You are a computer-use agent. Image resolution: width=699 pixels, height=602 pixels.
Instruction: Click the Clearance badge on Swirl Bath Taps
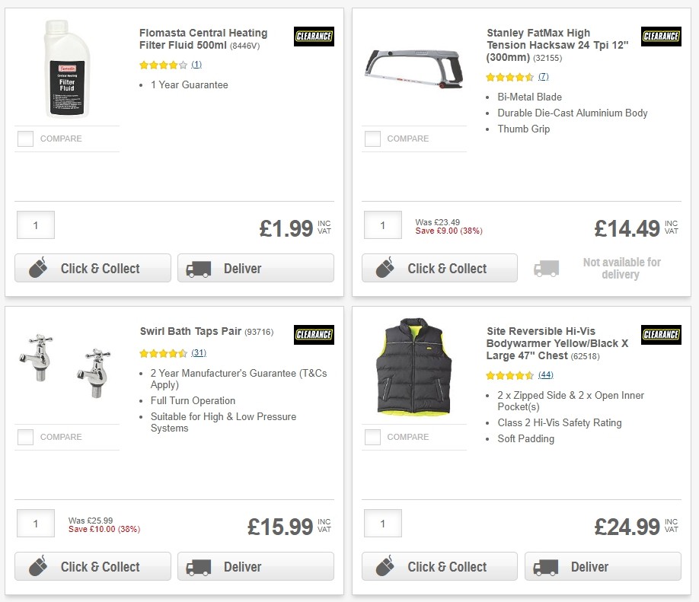click(x=313, y=335)
